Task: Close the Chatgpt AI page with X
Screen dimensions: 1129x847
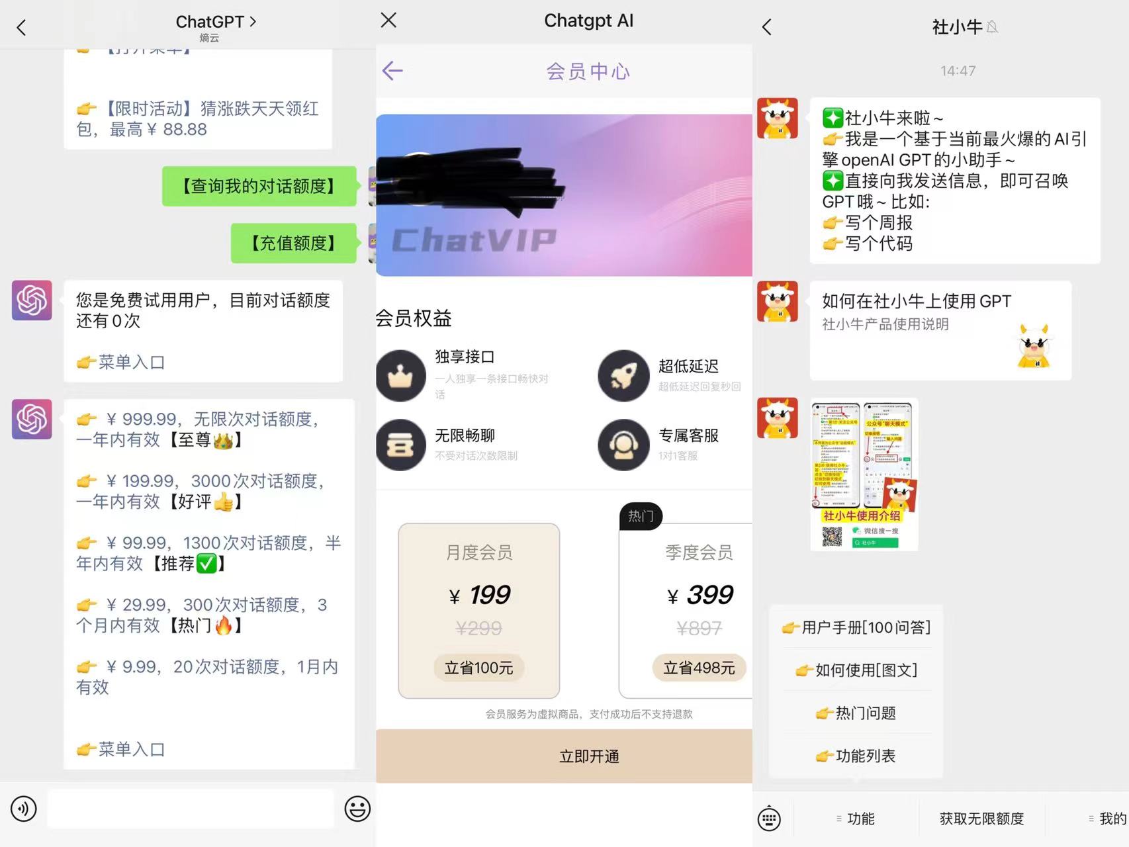Action: tap(389, 21)
